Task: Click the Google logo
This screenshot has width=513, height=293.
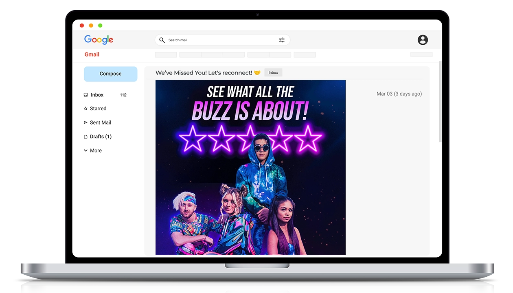Action: coord(99,39)
